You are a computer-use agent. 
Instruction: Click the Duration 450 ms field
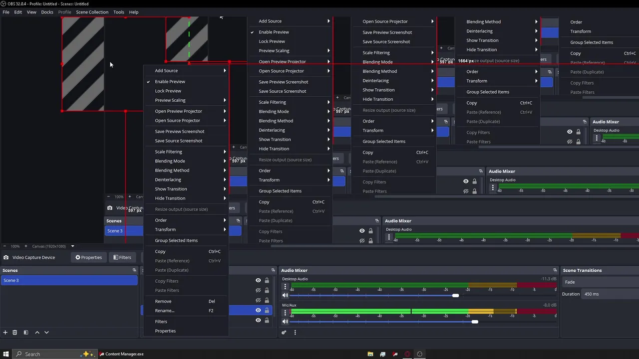(611, 294)
